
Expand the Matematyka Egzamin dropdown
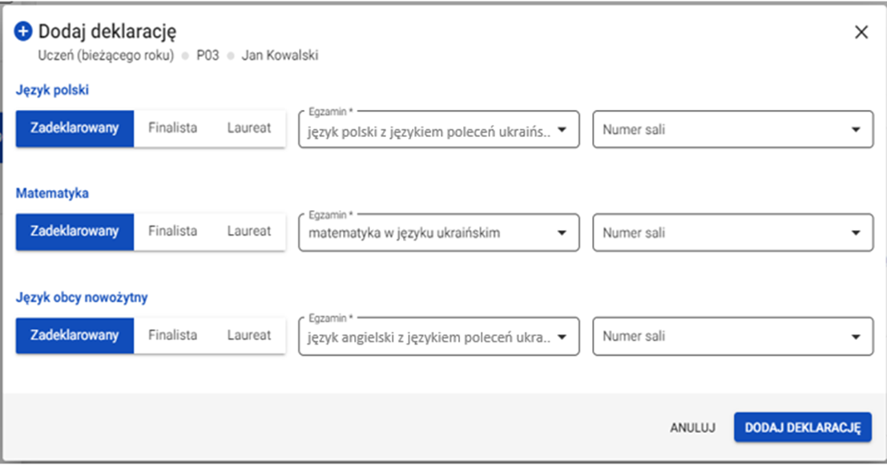(438, 233)
